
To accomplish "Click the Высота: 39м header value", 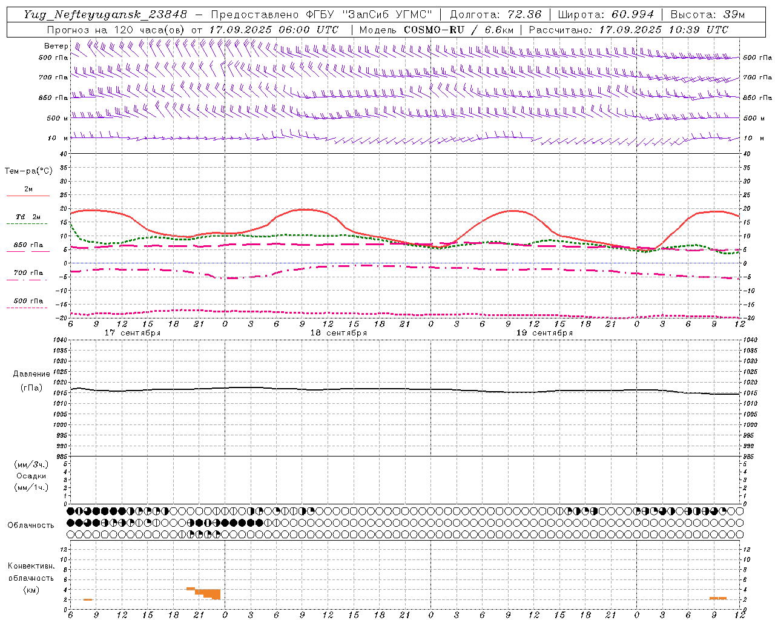I will (x=707, y=15).
